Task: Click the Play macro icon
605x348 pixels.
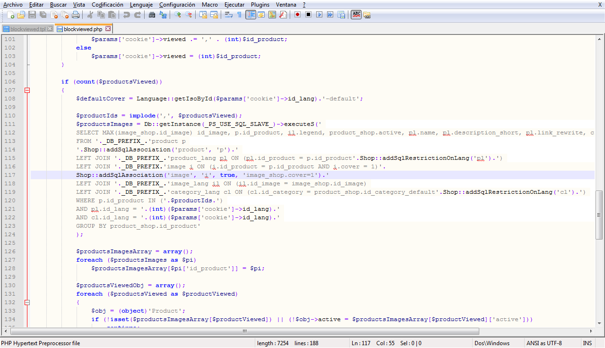Action: pos(319,15)
